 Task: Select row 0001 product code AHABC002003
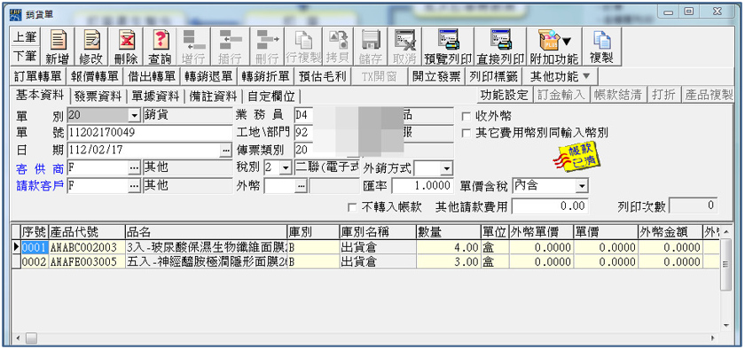(87, 247)
